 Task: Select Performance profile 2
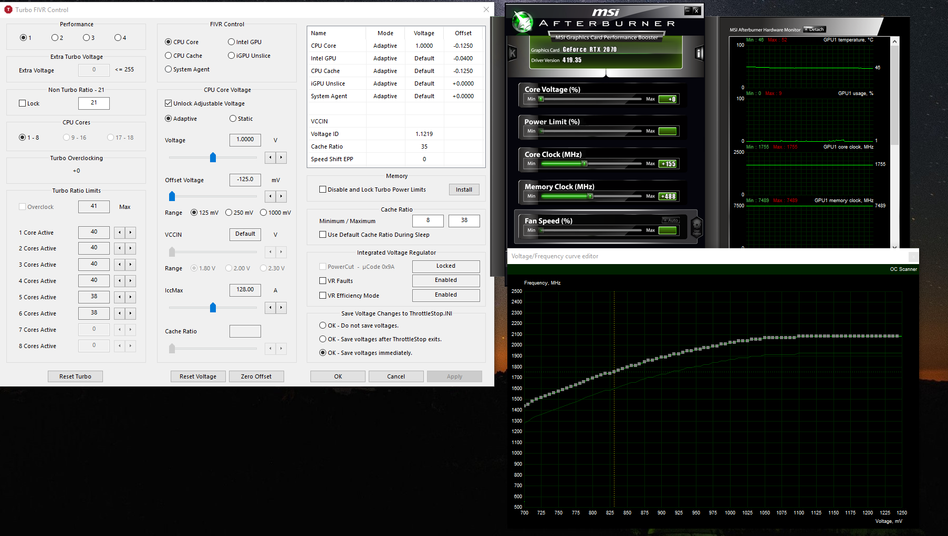pos(57,38)
